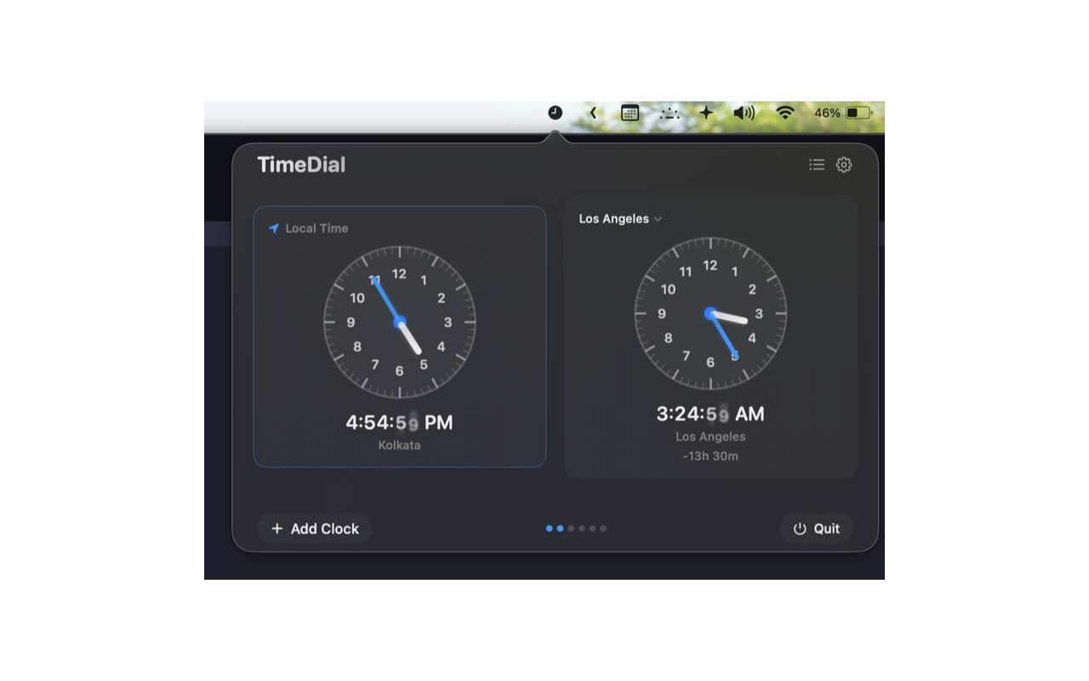Click the -13h 30m offset label
Image resolution: width=1089 pixels, height=681 pixels.
click(710, 455)
